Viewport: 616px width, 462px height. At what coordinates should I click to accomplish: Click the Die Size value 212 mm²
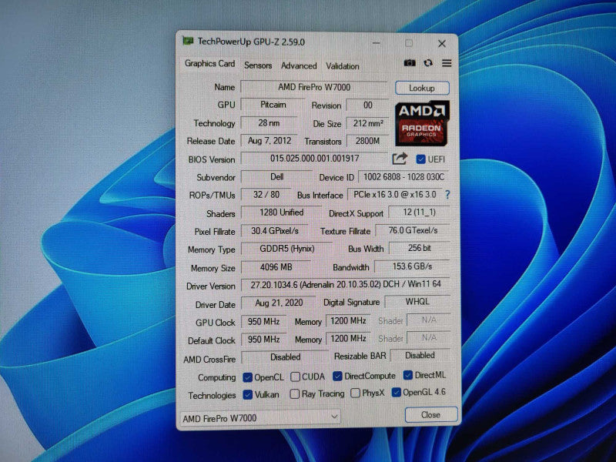click(367, 123)
